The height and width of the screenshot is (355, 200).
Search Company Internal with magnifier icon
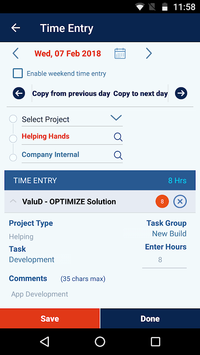[x=118, y=155]
